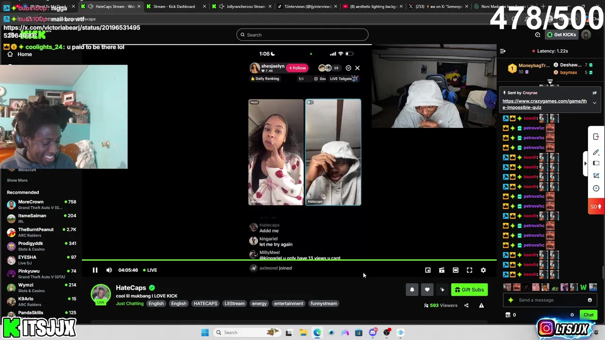
Task: Open the emoji picker in chat input
Action: pyautogui.click(x=590, y=300)
